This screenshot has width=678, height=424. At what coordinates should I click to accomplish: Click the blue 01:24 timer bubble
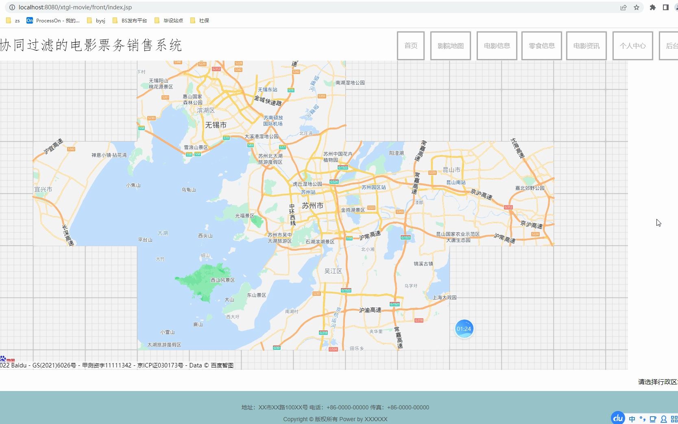click(464, 329)
